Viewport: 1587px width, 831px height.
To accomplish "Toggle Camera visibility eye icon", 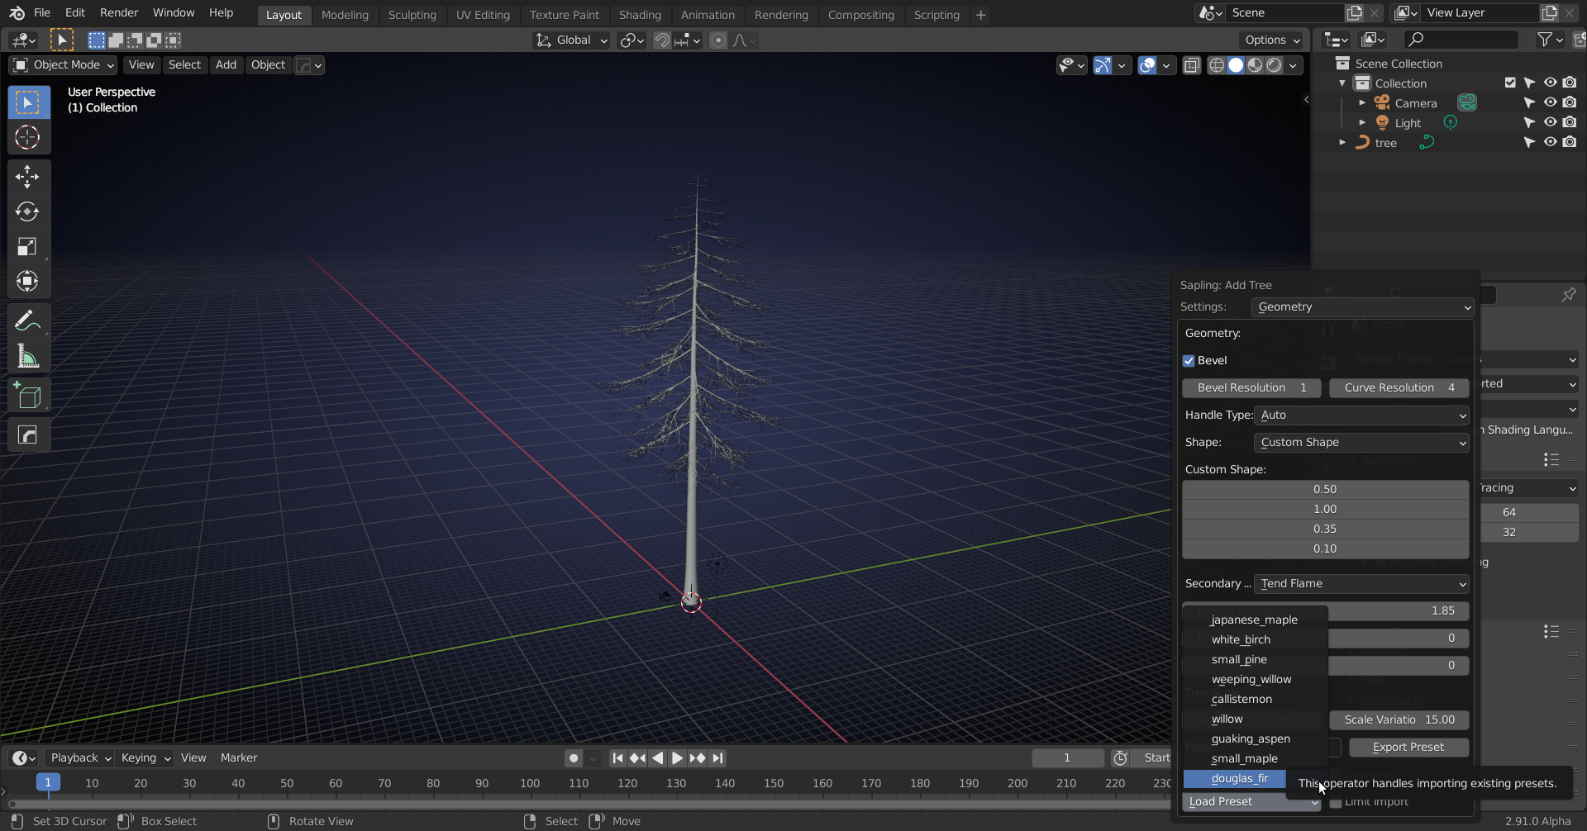I will (1550, 102).
